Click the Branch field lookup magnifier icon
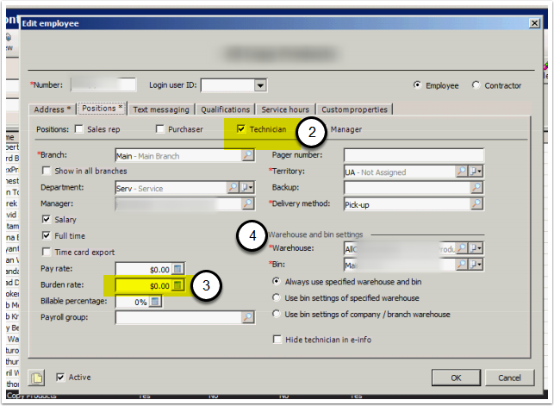554x406 pixels. (x=248, y=155)
